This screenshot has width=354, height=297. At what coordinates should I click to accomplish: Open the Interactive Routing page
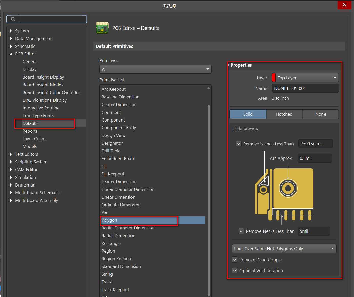[41, 108]
